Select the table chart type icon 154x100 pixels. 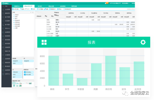[14, 83]
